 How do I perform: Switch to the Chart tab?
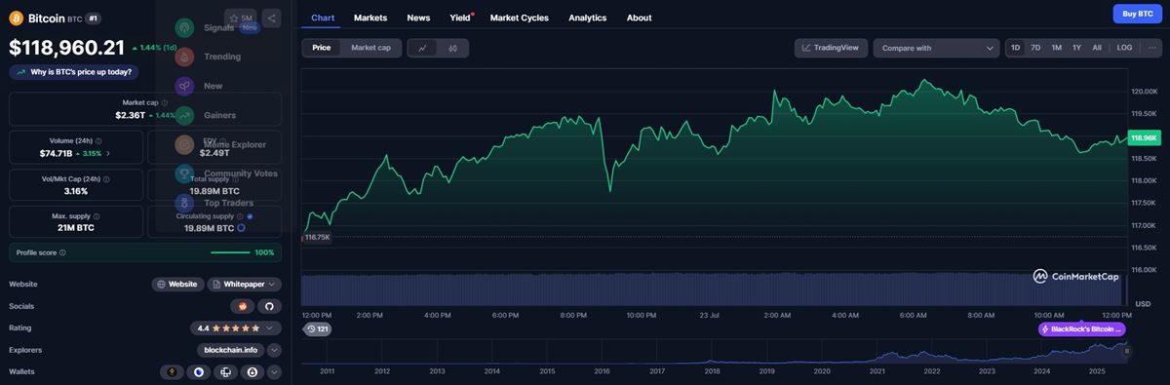[323, 18]
